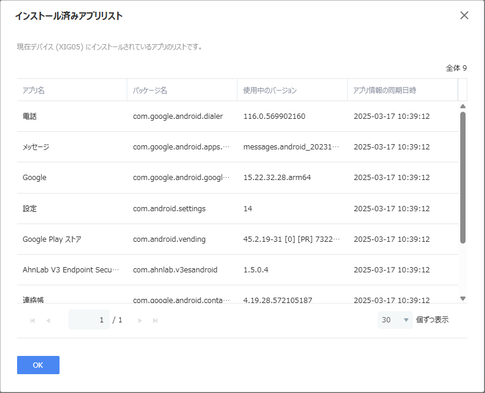Click sync date in AhnLab row

[x=391, y=270]
